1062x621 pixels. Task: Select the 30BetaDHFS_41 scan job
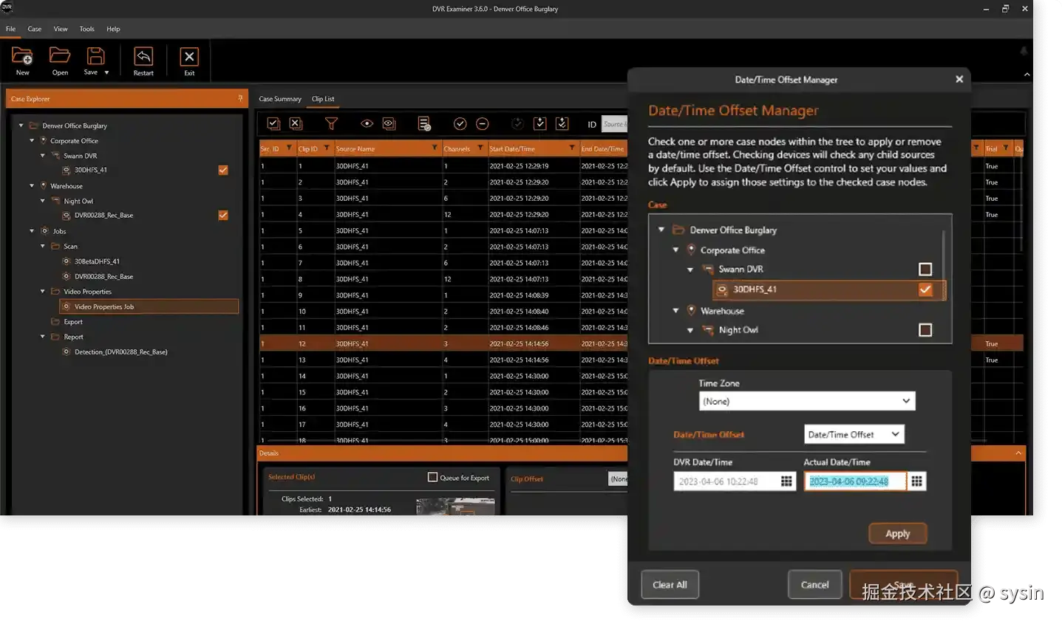pyautogui.click(x=97, y=261)
